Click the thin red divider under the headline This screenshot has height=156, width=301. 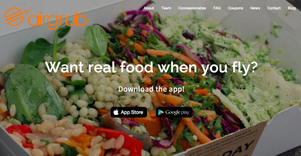click(151, 78)
